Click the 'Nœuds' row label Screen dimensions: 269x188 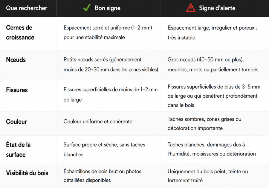[16, 60]
